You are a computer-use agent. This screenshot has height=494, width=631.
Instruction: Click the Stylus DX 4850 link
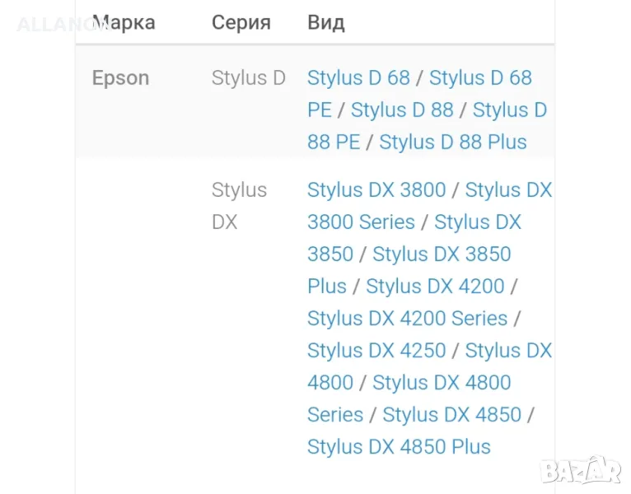coord(451,415)
